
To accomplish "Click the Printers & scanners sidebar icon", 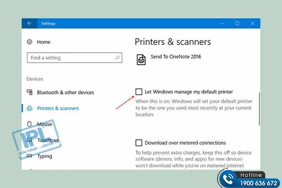I will [x=30, y=108].
